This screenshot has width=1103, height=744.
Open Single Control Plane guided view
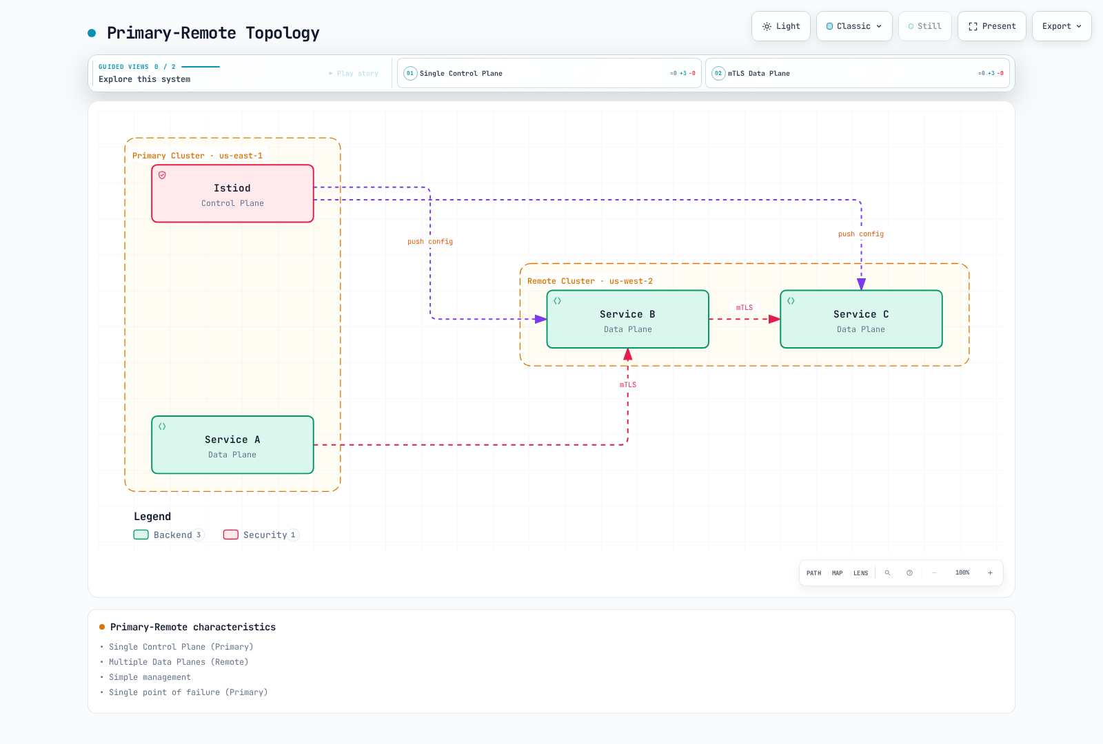click(x=549, y=73)
